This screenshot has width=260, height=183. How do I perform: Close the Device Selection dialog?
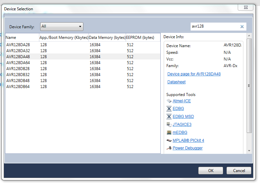246,7
